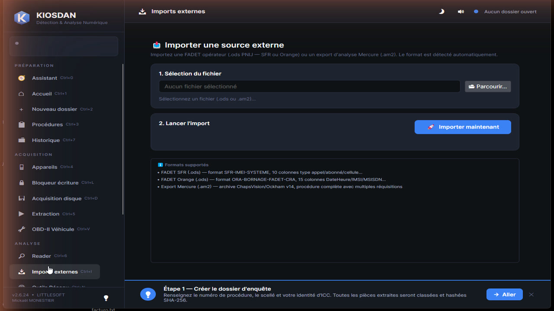Click the Reader magnifier icon
554x311 pixels.
[22, 256]
